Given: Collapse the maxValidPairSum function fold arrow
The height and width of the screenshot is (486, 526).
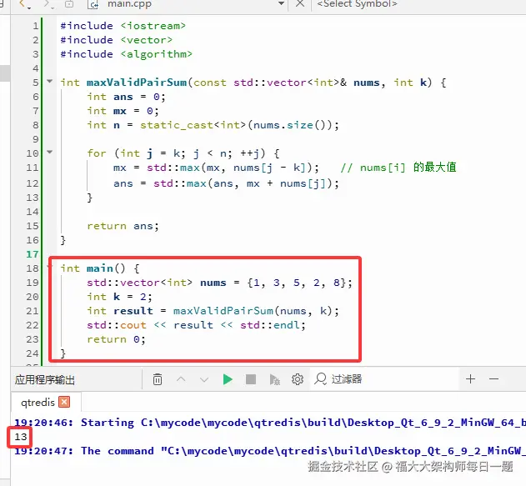Looking at the screenshot, I should click(x=50, y=81).
